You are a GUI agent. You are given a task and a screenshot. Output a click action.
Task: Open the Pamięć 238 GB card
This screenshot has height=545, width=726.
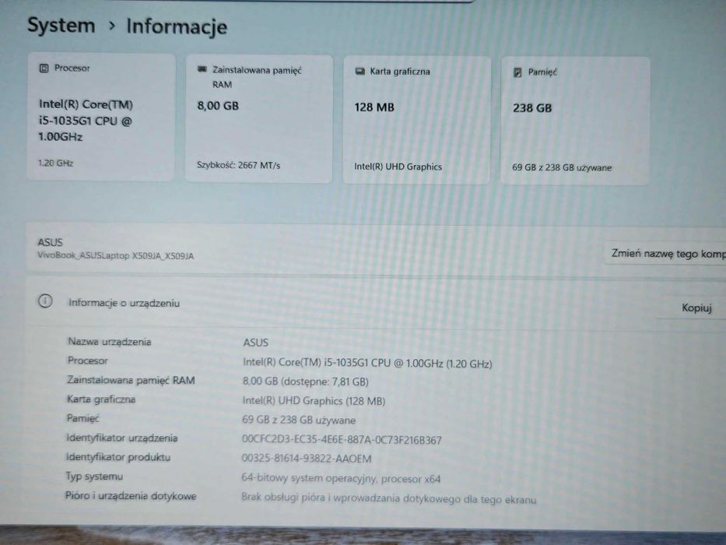[576, 121]
